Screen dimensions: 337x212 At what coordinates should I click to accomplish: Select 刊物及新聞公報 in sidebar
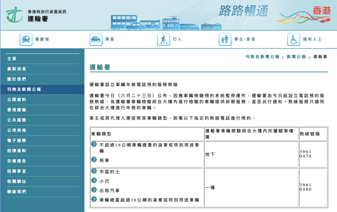(x=24, y=89)
